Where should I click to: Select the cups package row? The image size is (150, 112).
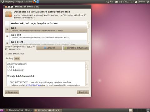tap(46, 29)
